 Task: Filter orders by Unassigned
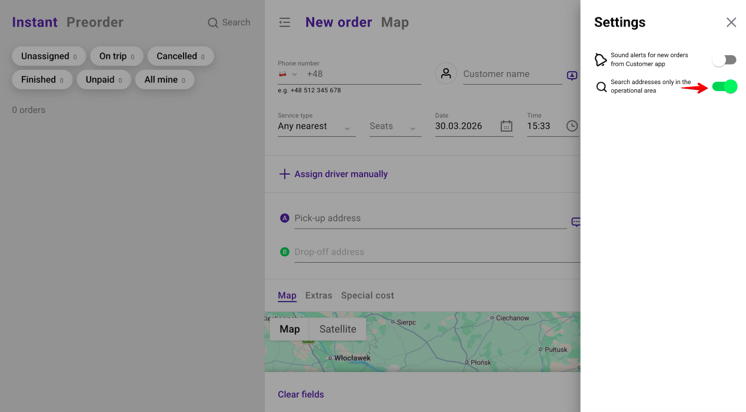click(49, 56)
